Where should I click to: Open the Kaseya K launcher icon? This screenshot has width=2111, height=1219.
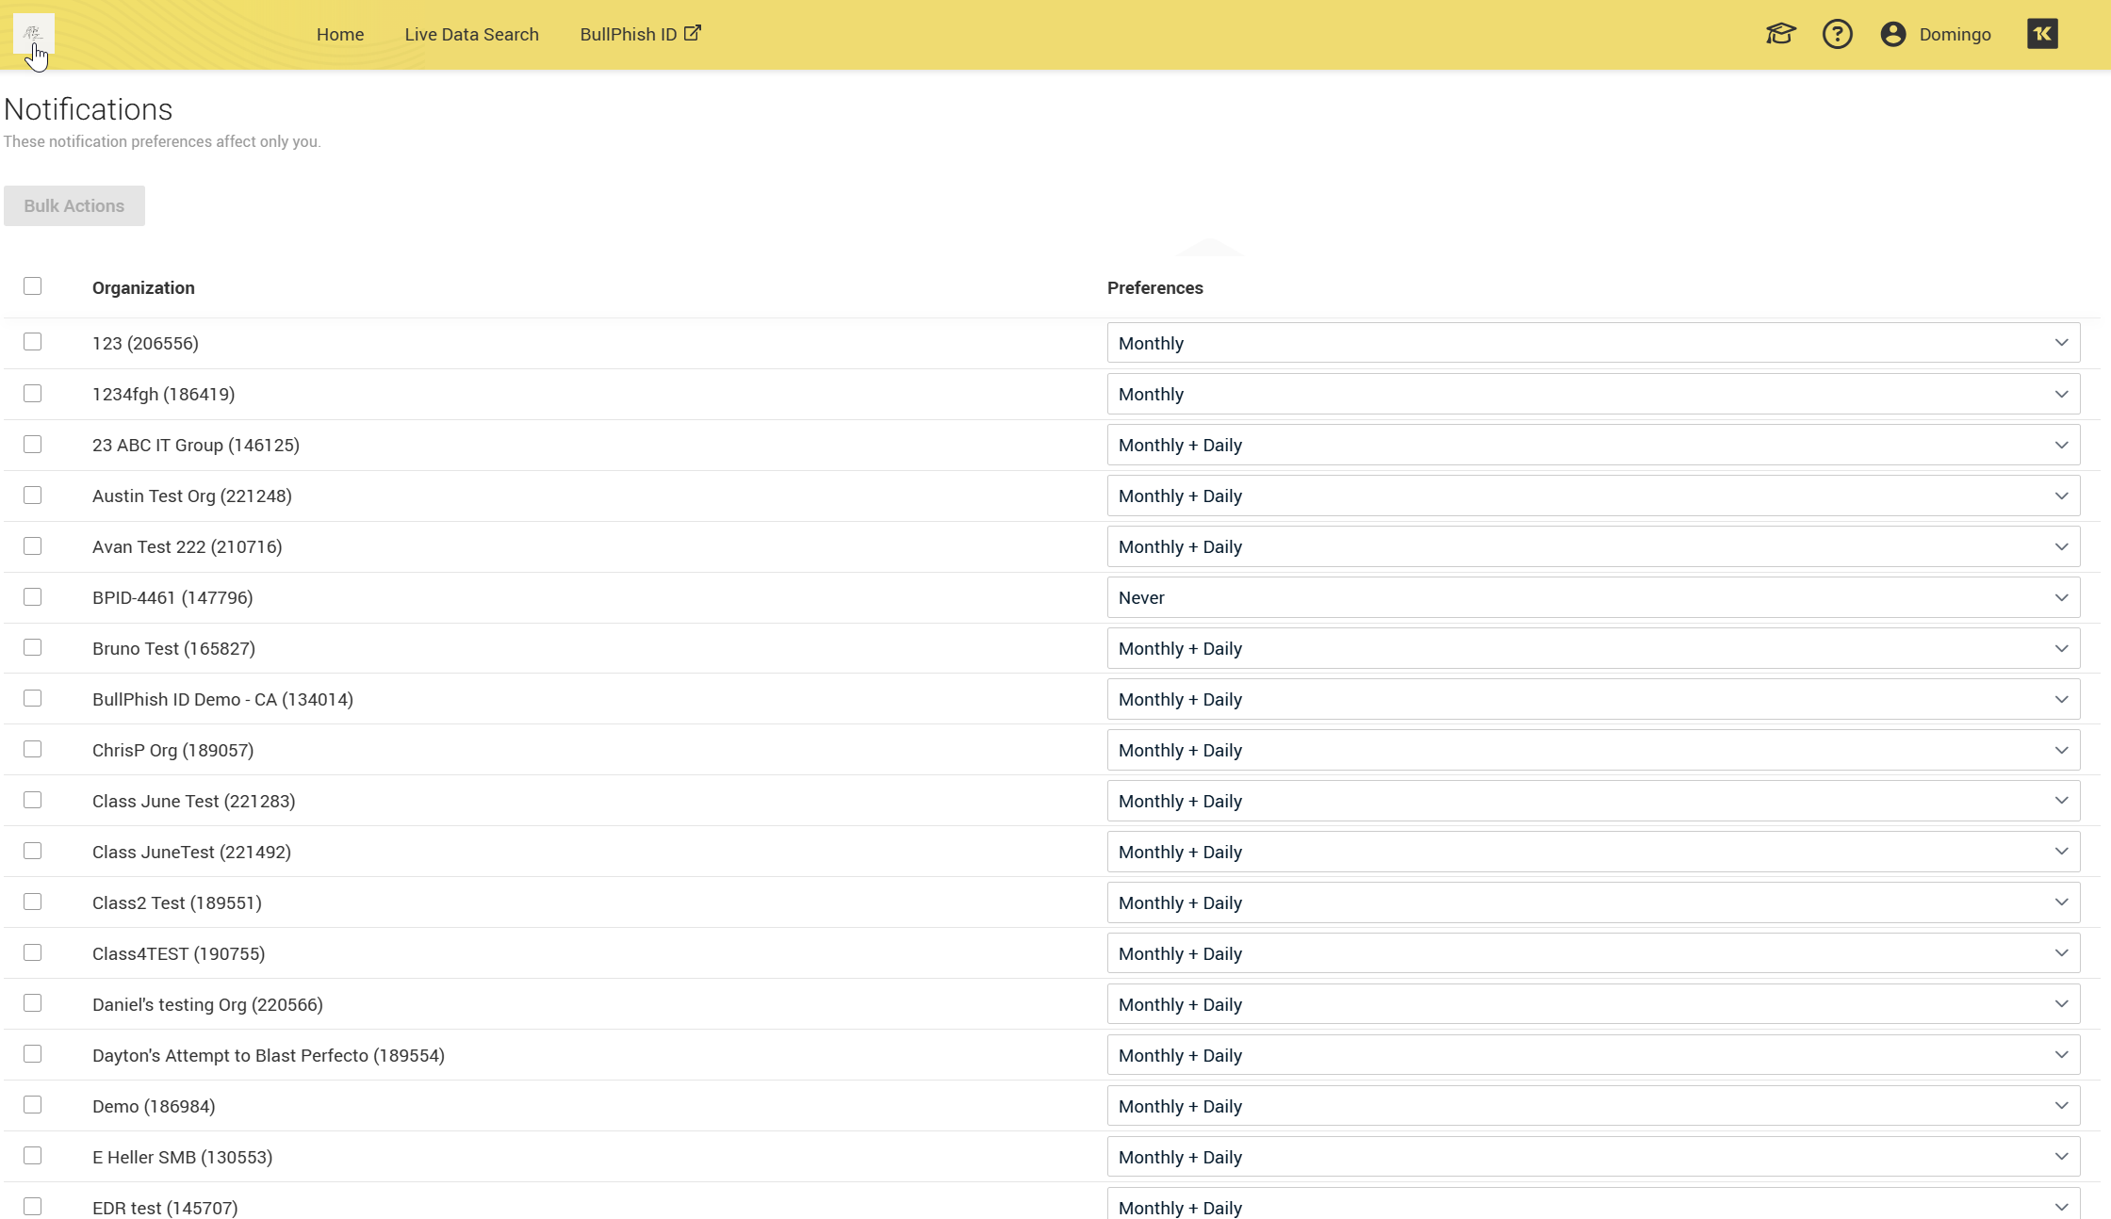click(x=2041, y=34)
